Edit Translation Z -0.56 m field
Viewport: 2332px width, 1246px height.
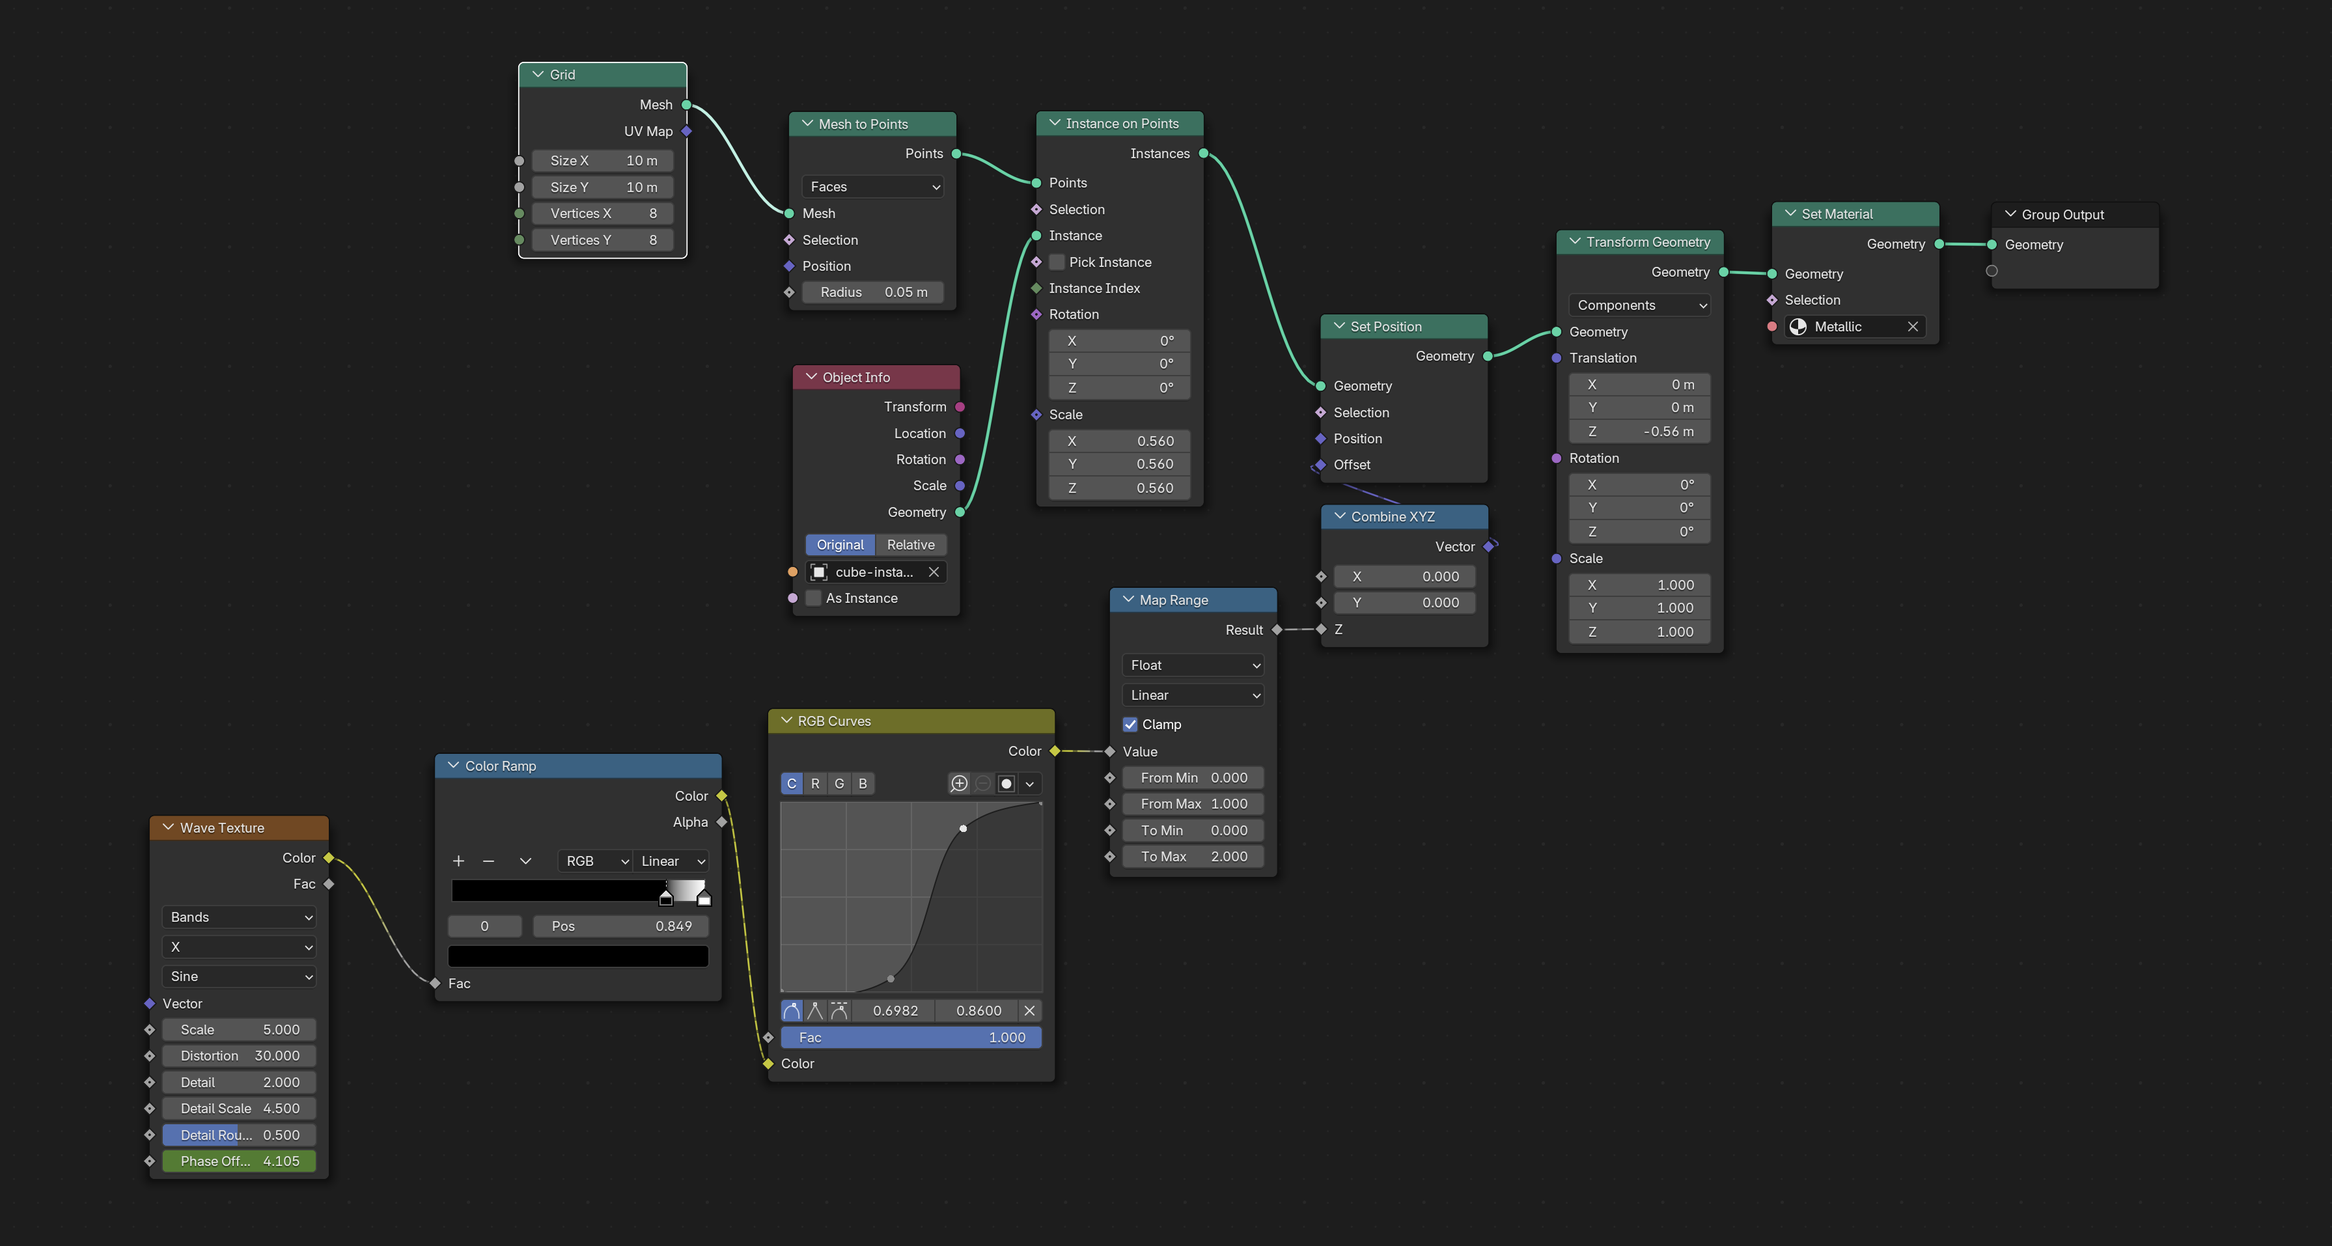[1639, 432]
